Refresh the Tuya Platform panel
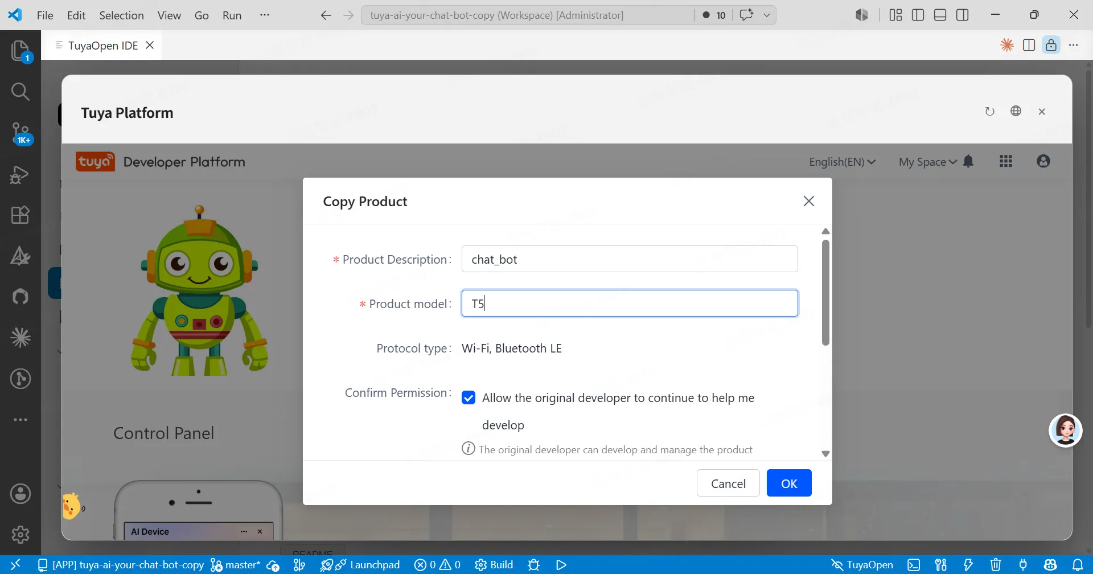 click(990, 112)
